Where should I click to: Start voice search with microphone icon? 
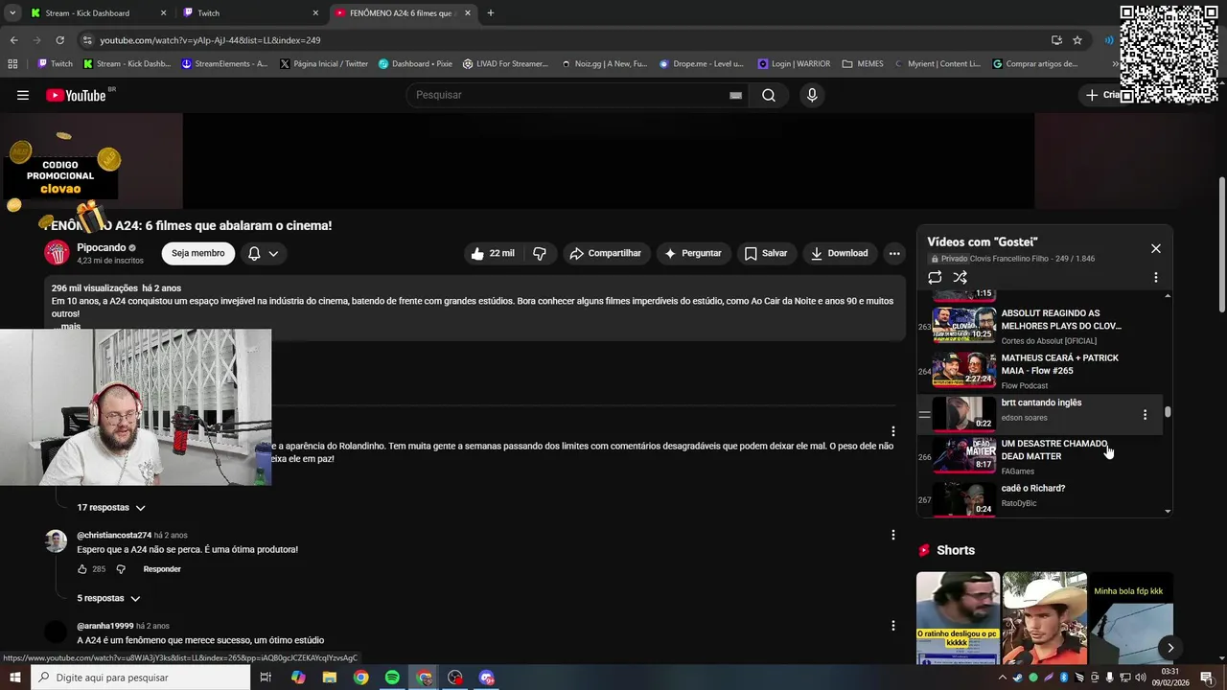(812, 95)
